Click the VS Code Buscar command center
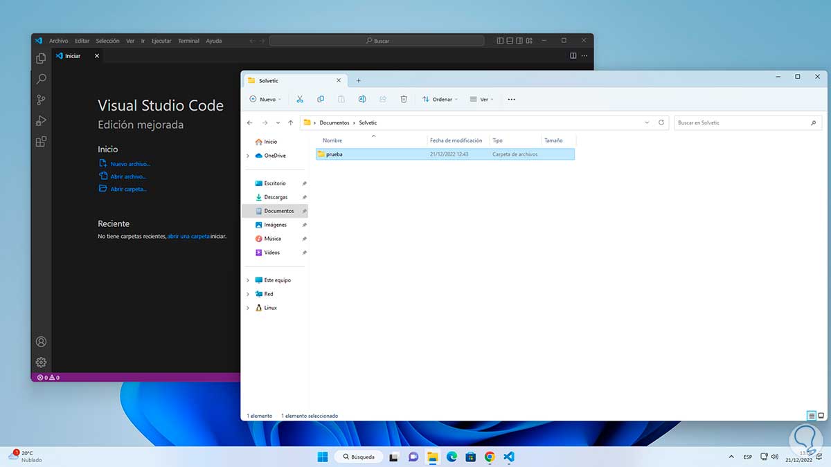831x467 pixels. 377,41
